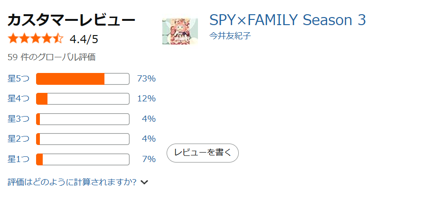Click the star rating icons
The width and height of the screenshot is (441, 199).
pyautogui.click(x=36, y=38)
